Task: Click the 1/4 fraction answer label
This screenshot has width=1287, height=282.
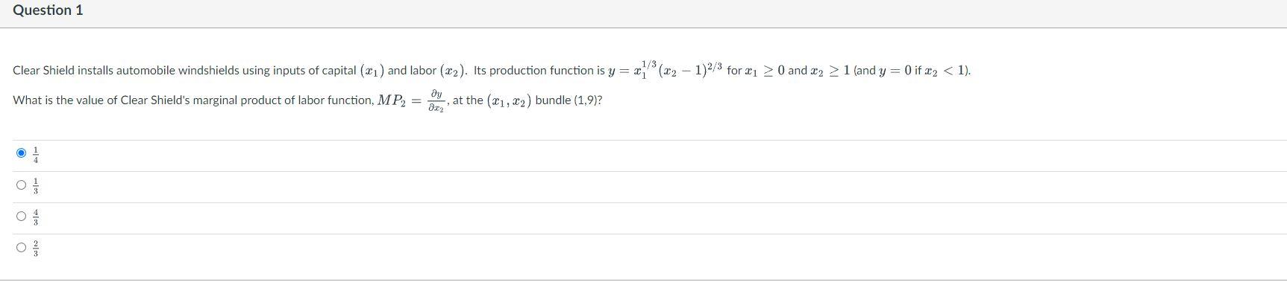Action: pos(35,154)
